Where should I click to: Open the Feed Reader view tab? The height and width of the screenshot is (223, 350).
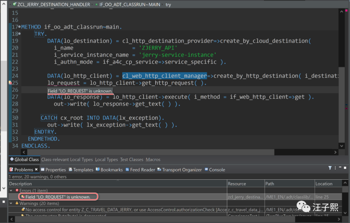140,170
